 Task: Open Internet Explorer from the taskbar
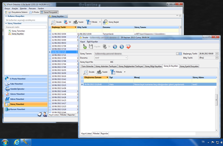coord(17,142)
